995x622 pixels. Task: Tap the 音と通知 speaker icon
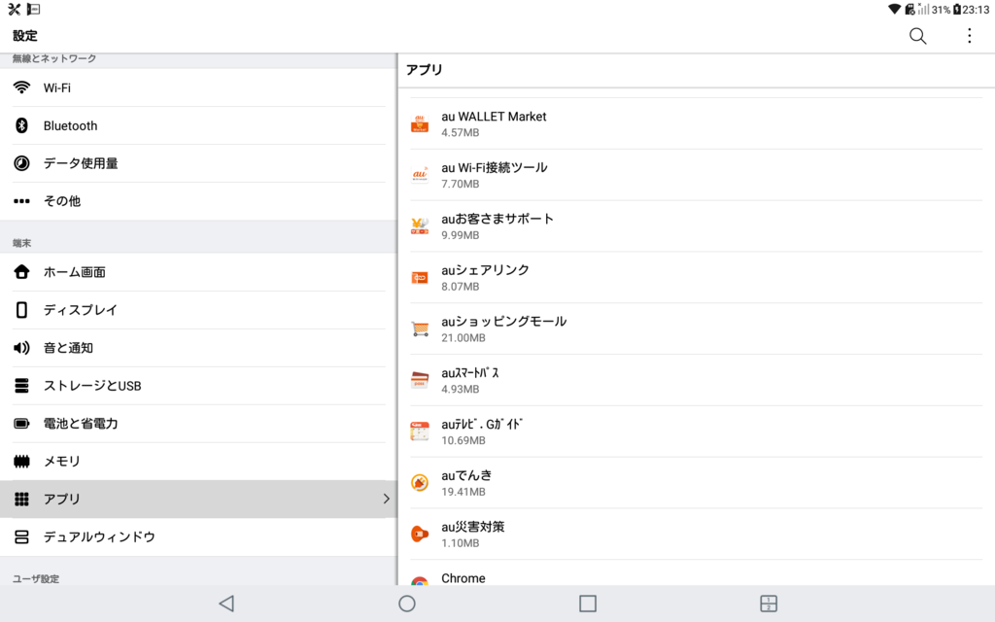(21, 348)
